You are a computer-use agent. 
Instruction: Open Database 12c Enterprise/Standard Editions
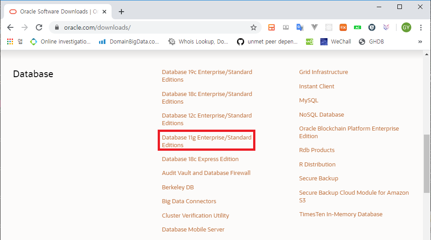[x=207, y=119]
